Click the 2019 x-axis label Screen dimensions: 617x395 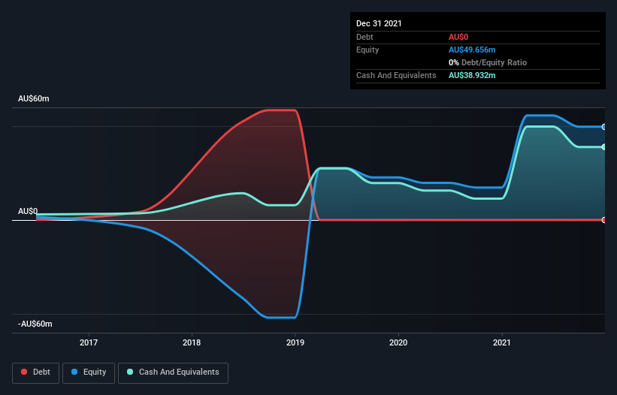(x=295, y=342)
